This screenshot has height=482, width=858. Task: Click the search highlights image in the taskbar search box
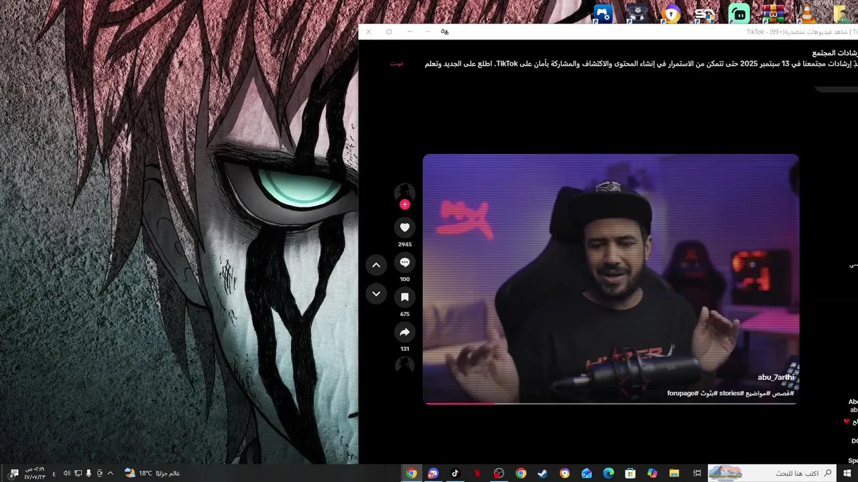point(725,473)
